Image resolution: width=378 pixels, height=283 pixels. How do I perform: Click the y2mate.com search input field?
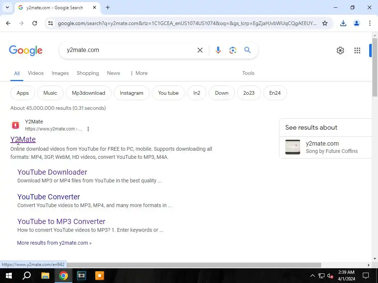(130, 50)
